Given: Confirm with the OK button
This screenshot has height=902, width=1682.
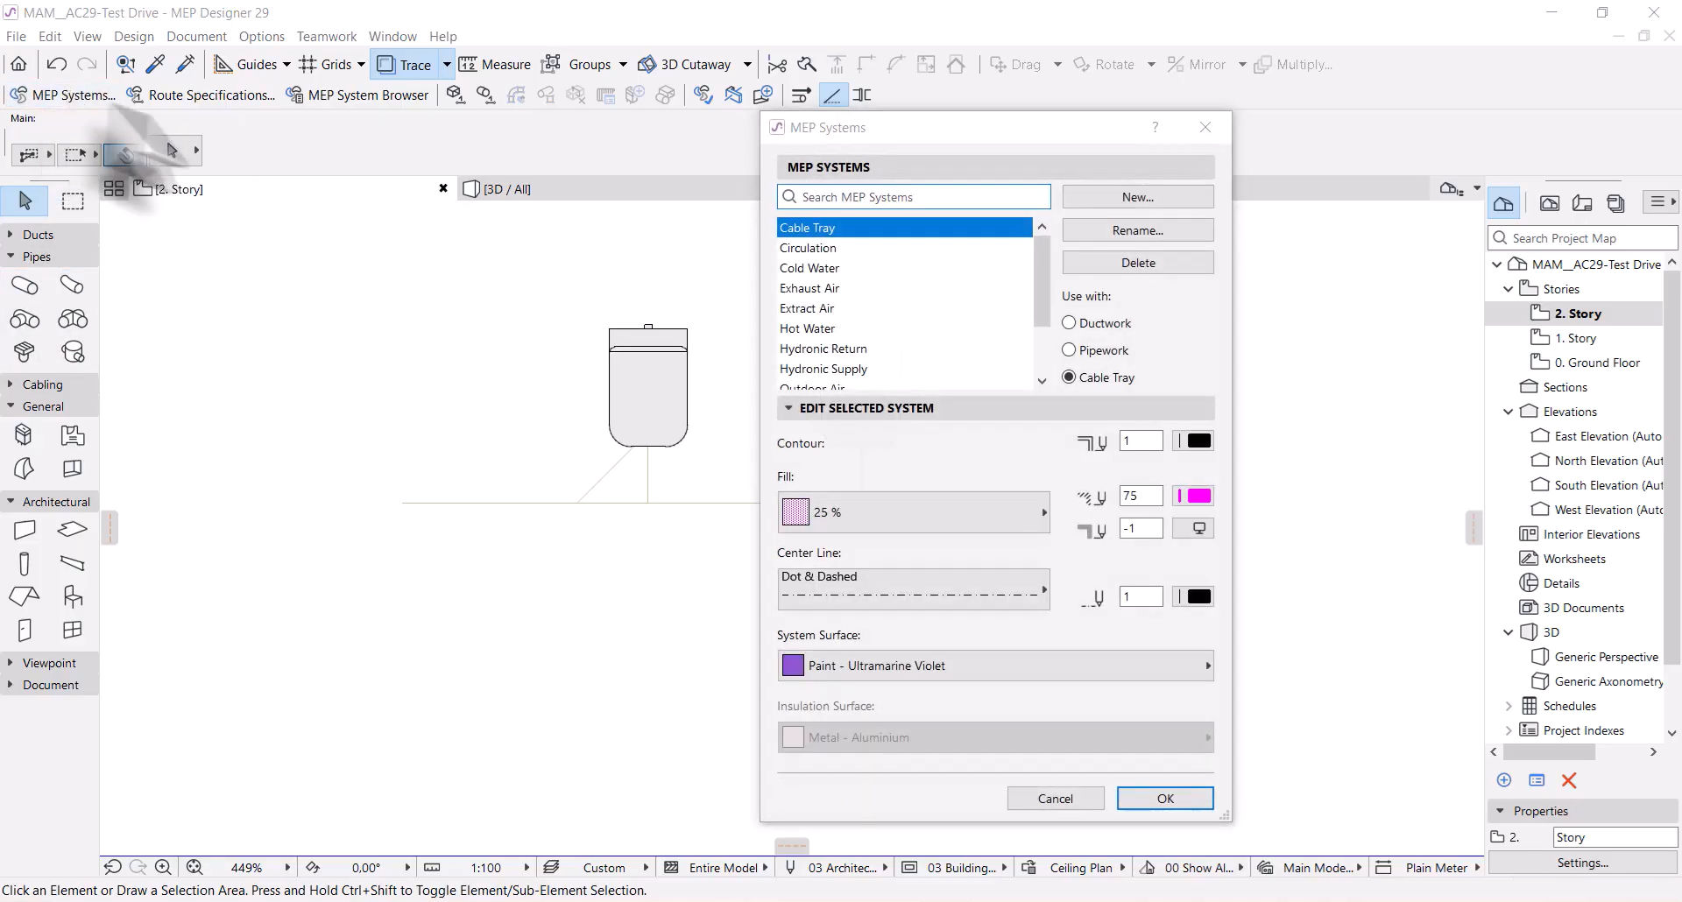Looking at the screenshot, I should [x=1165, y=798].
